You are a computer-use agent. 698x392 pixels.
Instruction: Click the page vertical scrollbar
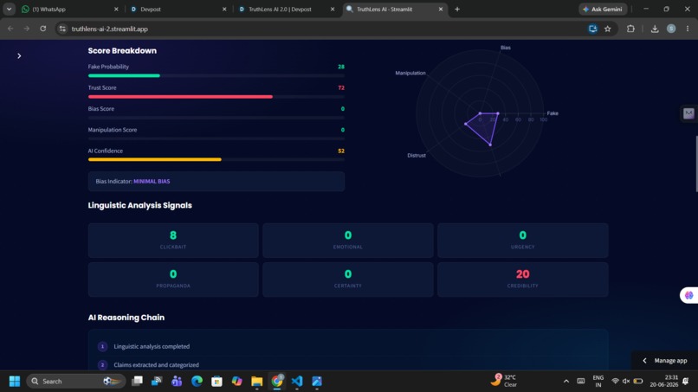pos(696,164)
